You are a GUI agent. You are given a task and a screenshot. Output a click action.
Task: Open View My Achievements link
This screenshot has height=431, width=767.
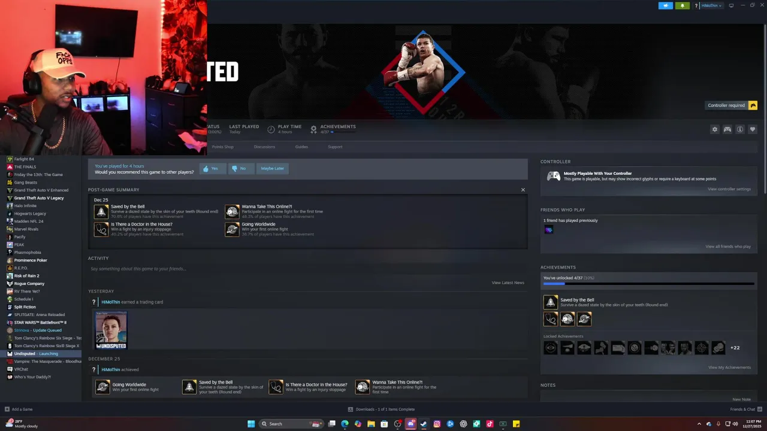click(729, 368)
